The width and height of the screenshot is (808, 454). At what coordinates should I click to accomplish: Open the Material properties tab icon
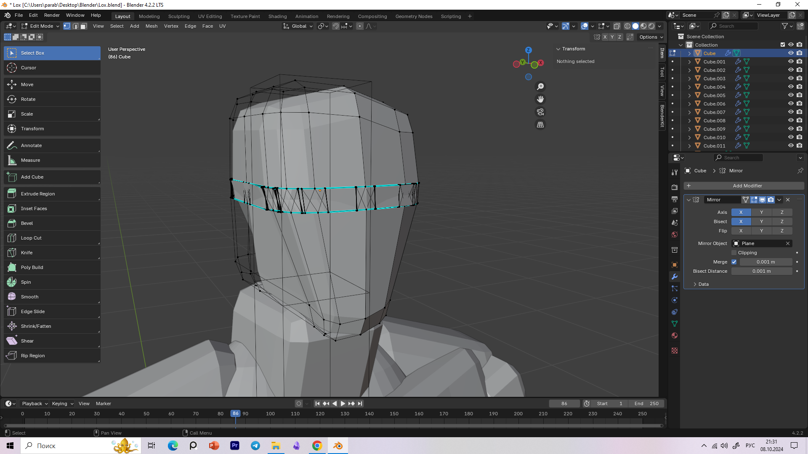tap(675, 335)
